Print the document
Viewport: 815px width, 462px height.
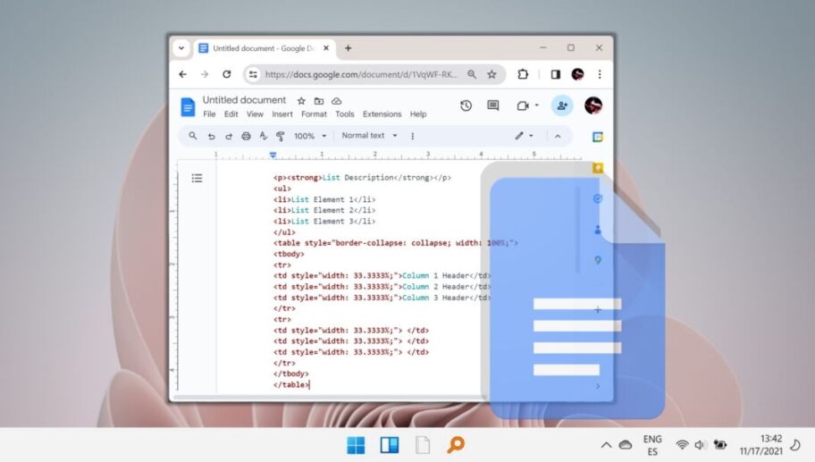pos(246,136)
